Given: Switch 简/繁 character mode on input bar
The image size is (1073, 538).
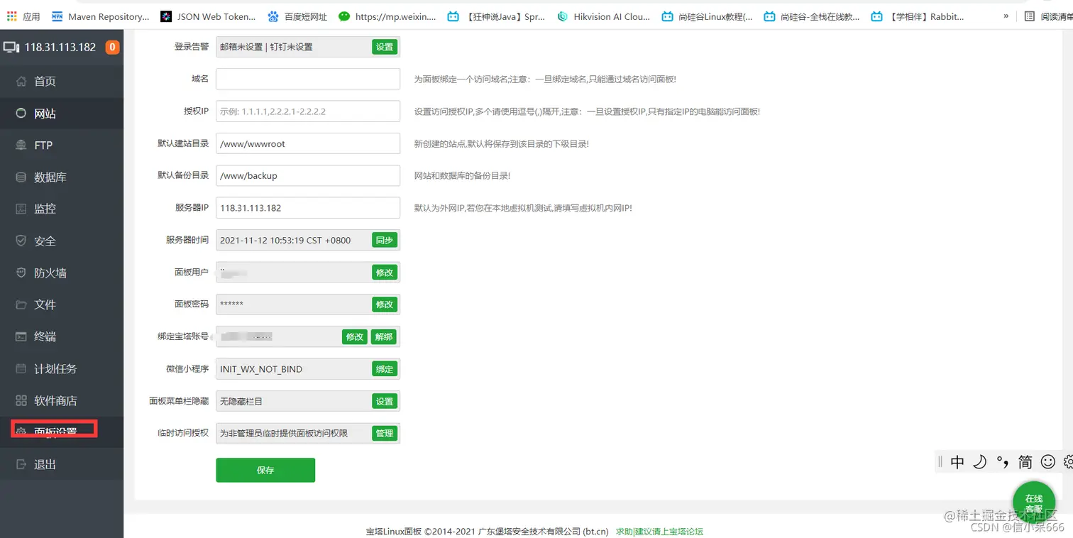Looking at the screenshot, I should (x=1025, y=461).
